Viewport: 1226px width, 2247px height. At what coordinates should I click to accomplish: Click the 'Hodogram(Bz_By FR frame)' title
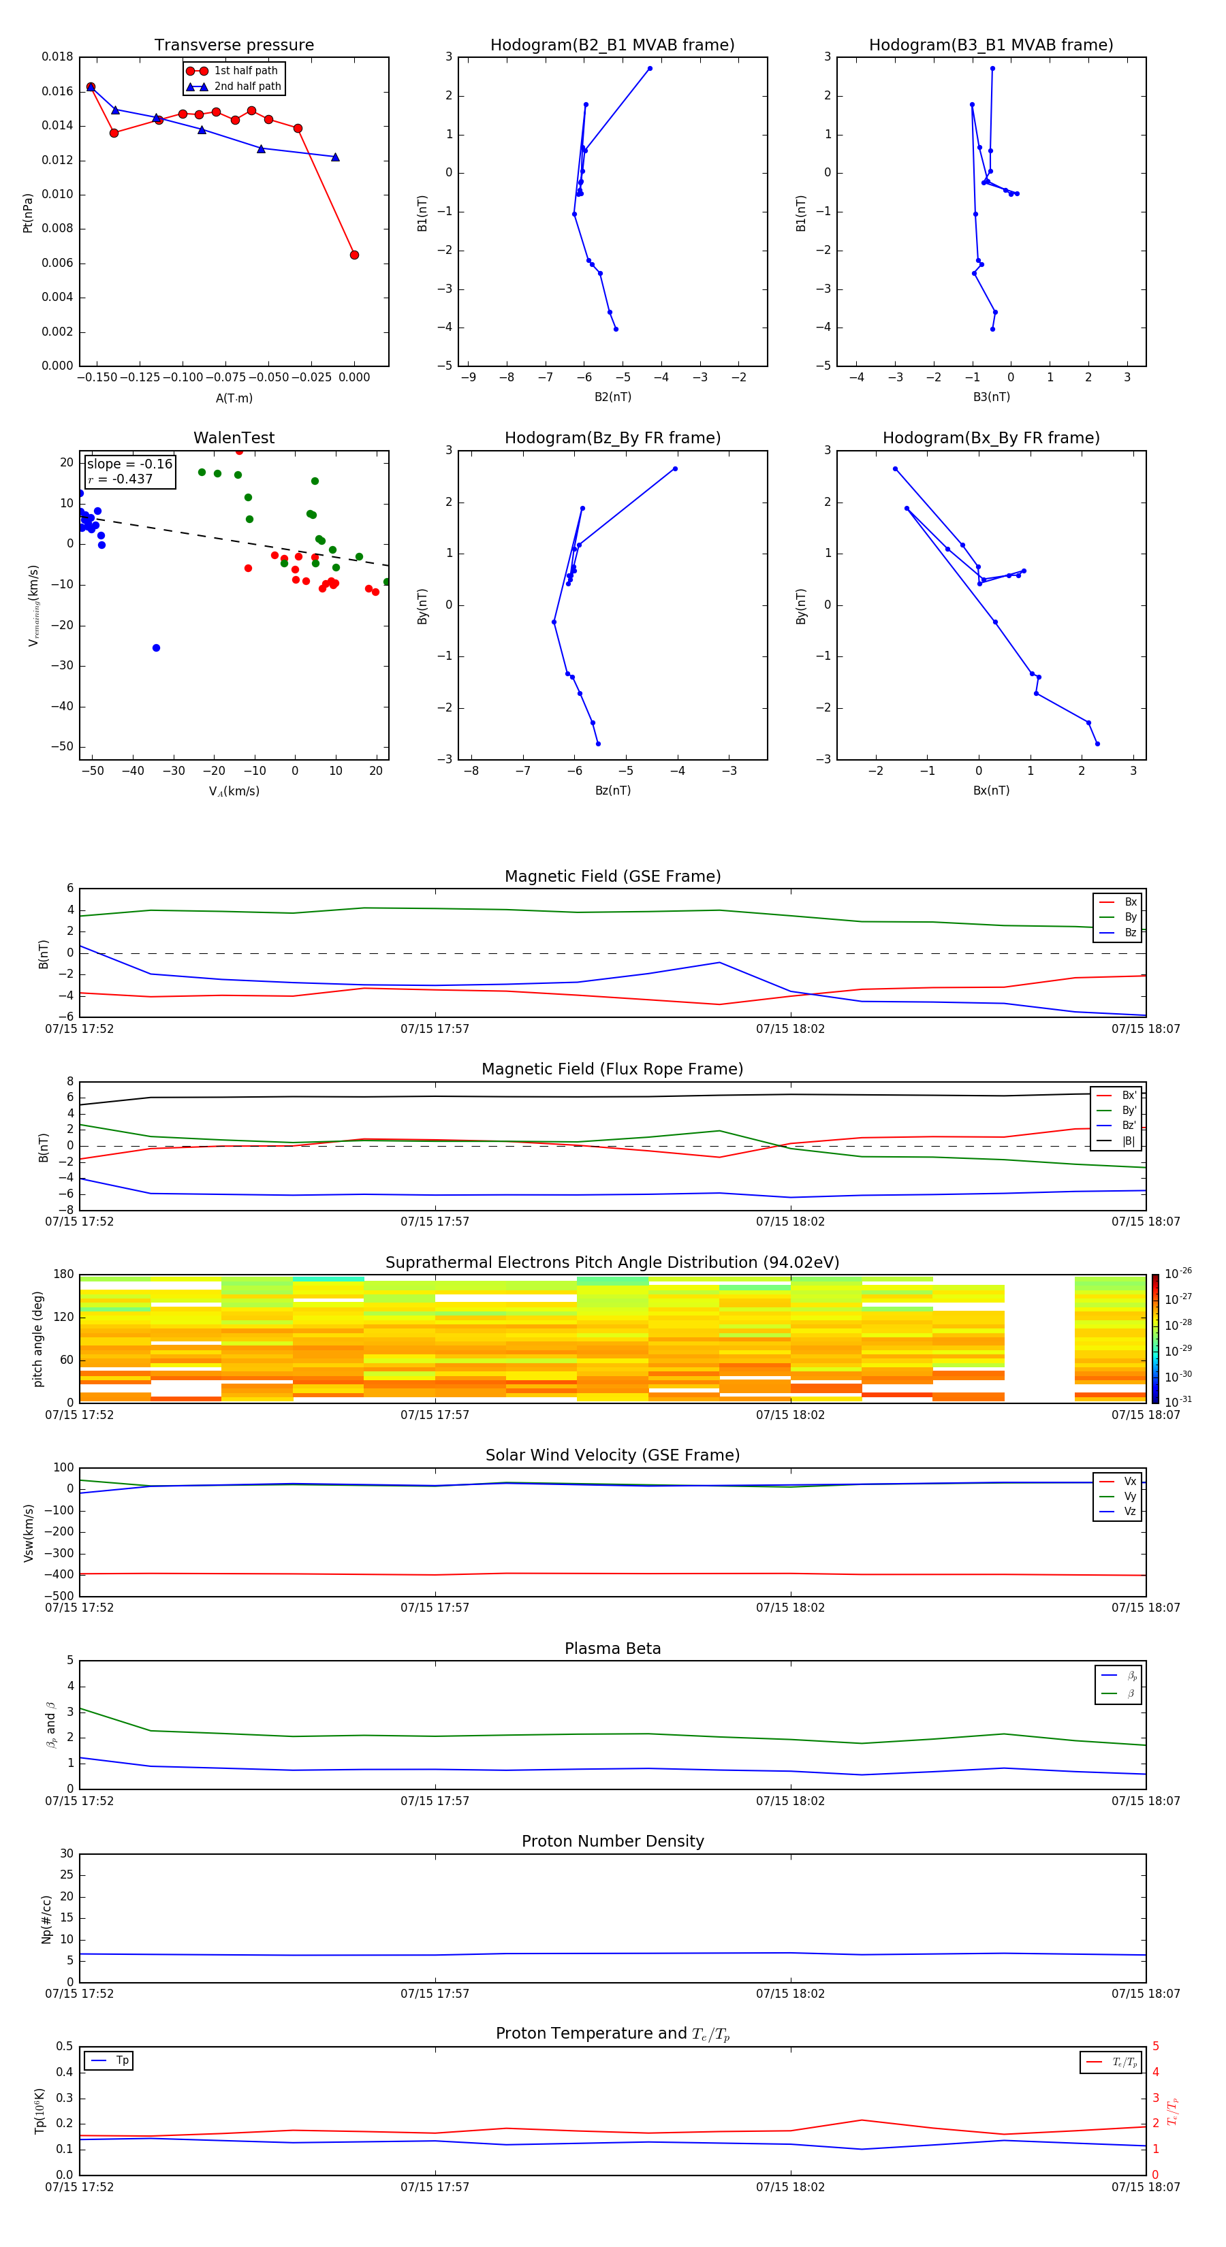coord(612,438)
